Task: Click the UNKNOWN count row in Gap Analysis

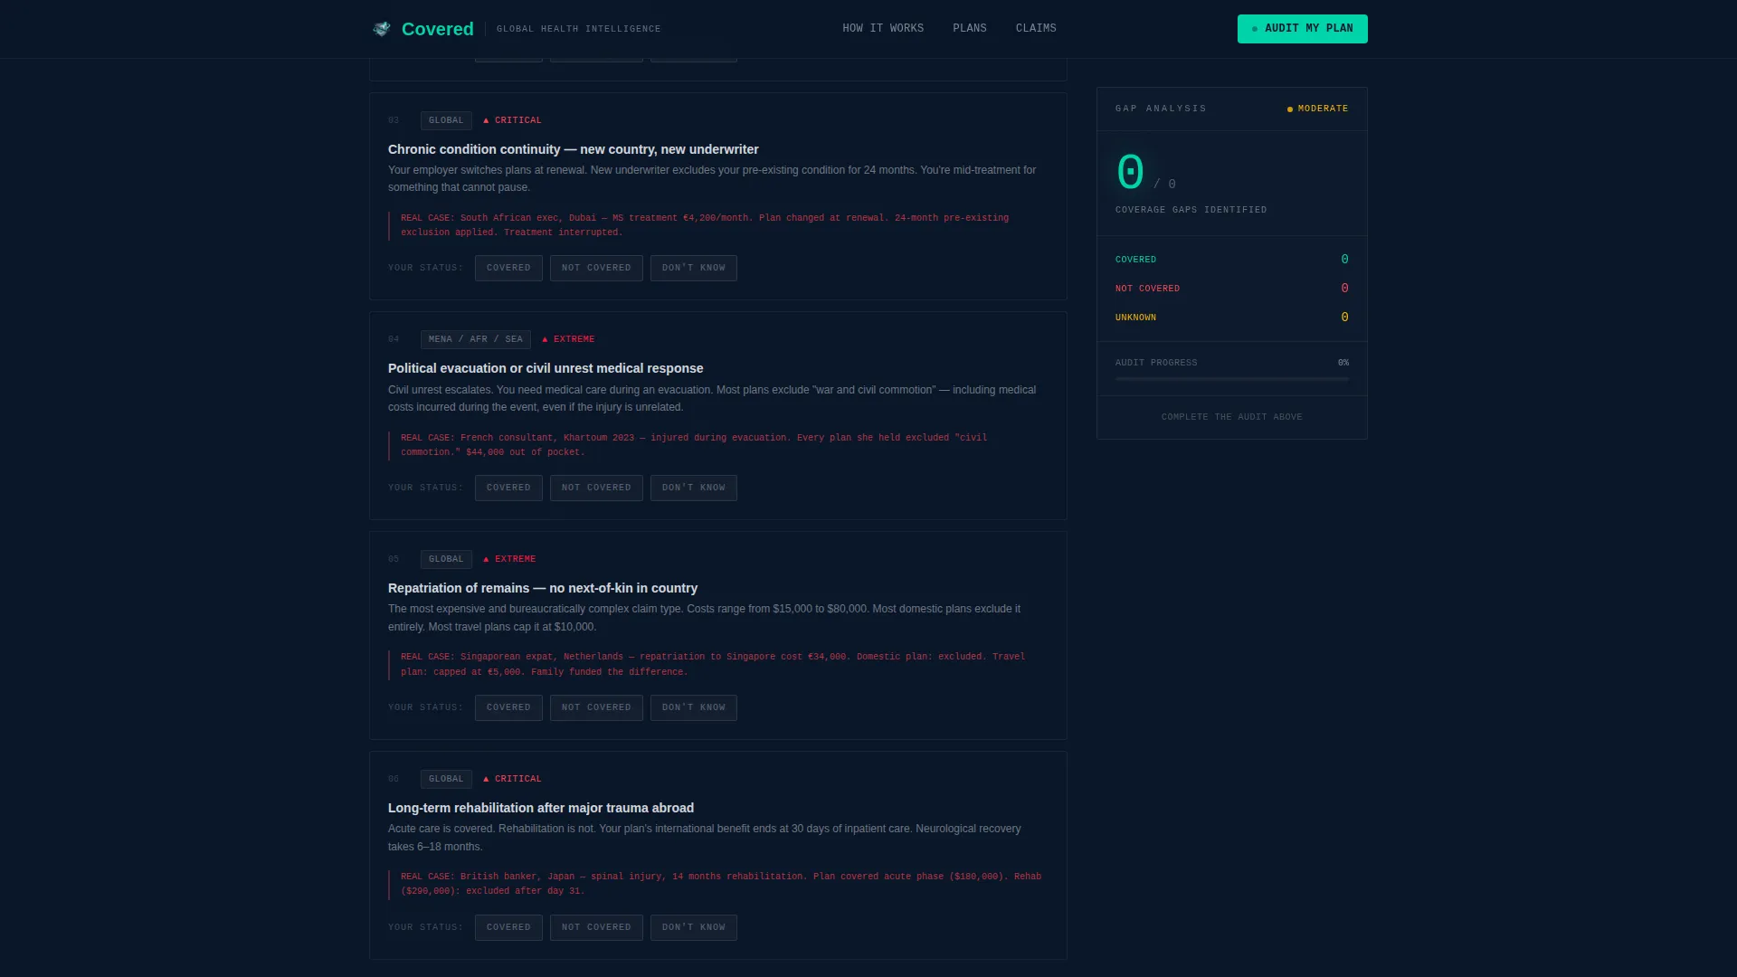Action: [1232, 318]
